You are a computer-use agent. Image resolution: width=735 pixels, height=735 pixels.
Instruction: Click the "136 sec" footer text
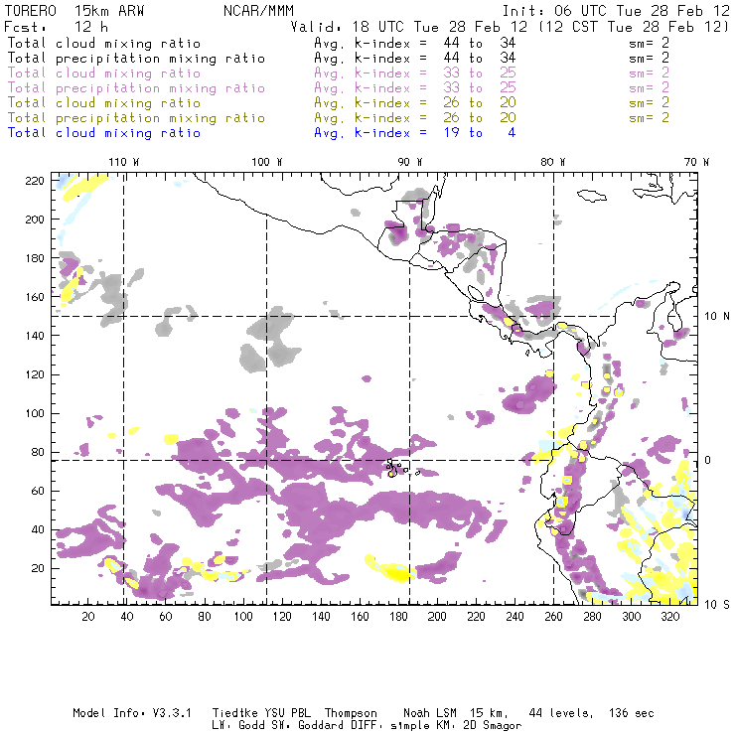coord(631,713)
